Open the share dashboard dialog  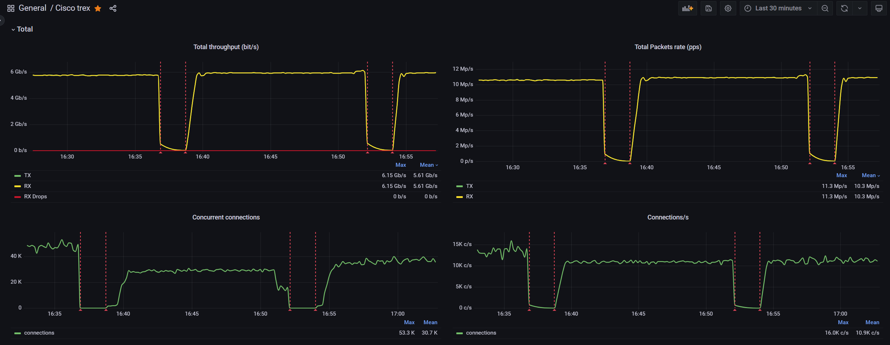click(x=113, y=8)
